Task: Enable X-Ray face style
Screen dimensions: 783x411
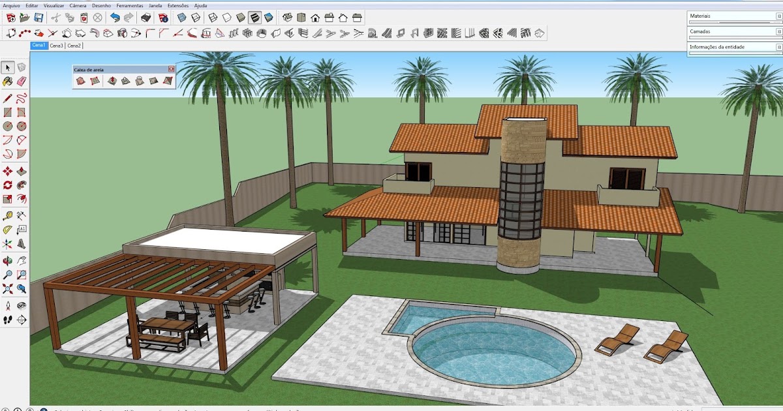Action: coord(181,18)
